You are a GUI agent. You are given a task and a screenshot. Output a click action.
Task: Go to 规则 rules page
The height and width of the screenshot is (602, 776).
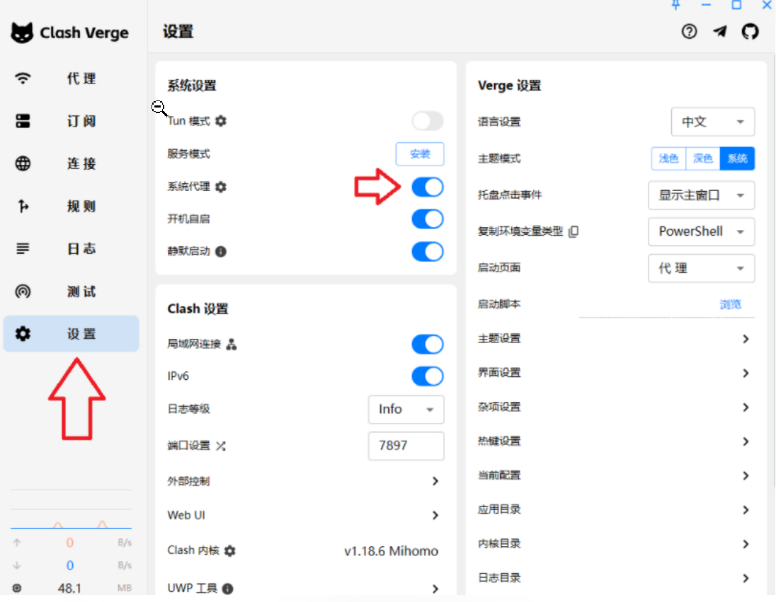72,207
